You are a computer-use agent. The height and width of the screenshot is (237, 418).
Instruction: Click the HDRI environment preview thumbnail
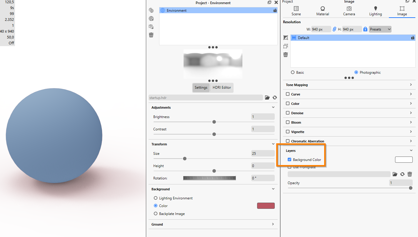pyautogui.click(x=213, y=64)
